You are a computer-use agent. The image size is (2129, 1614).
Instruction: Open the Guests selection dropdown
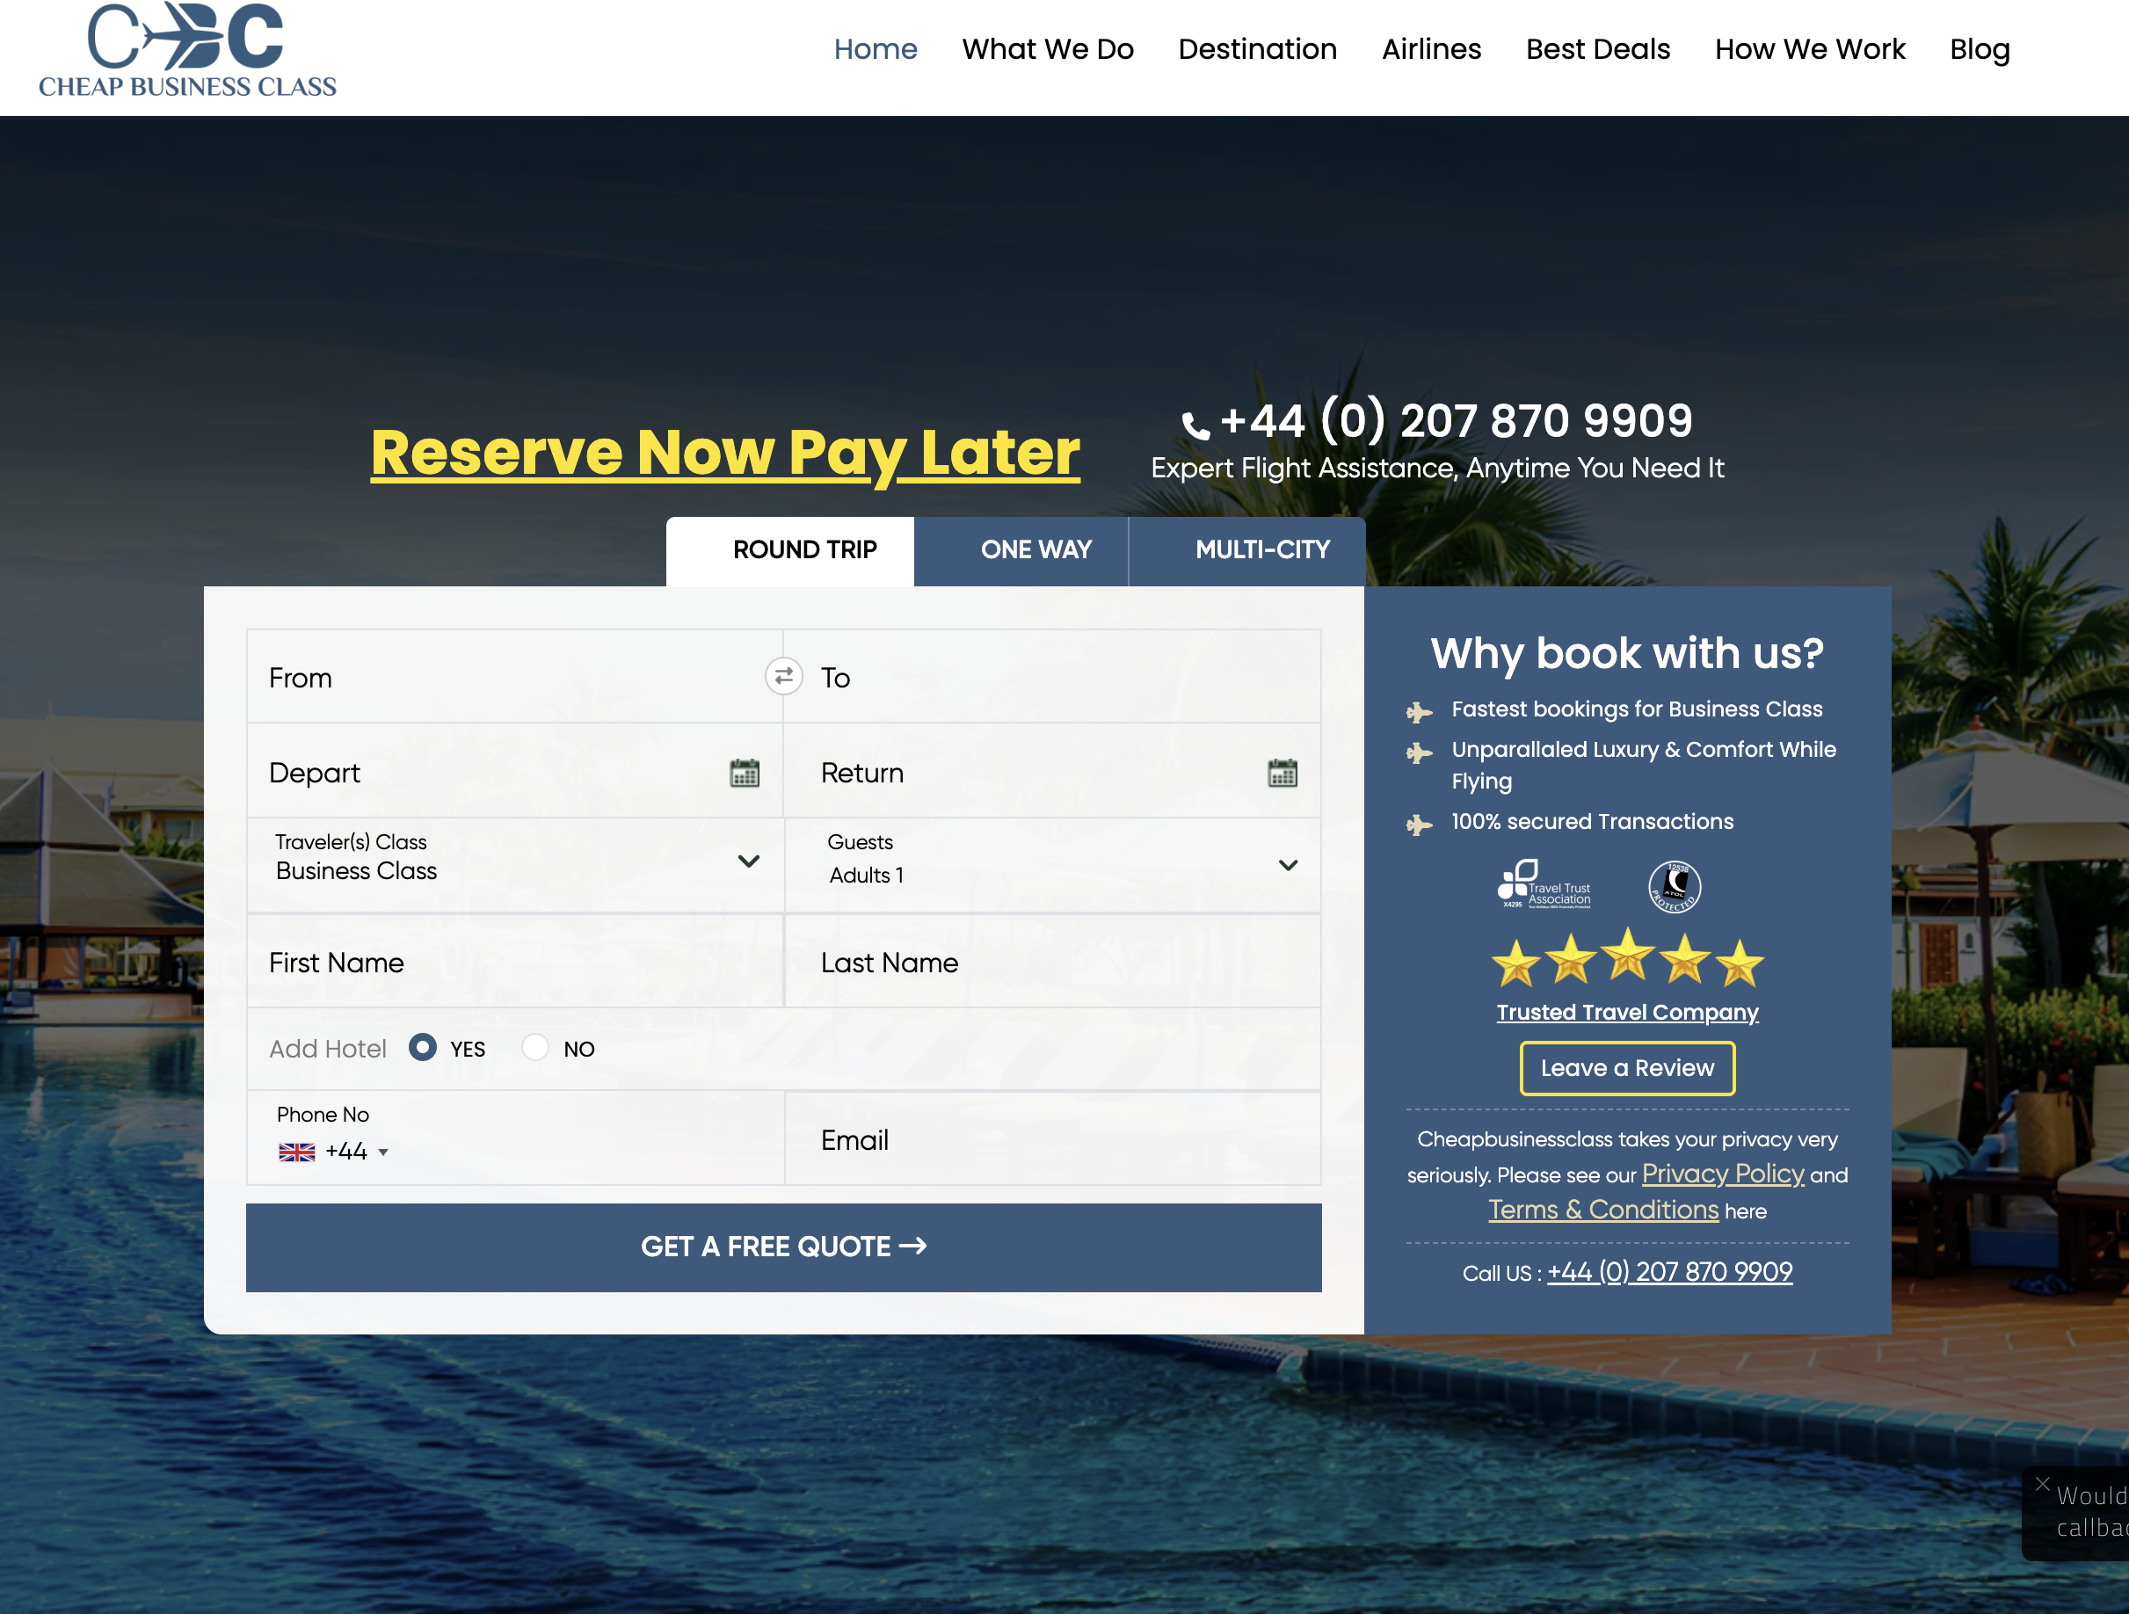[x=1288, y=864]
